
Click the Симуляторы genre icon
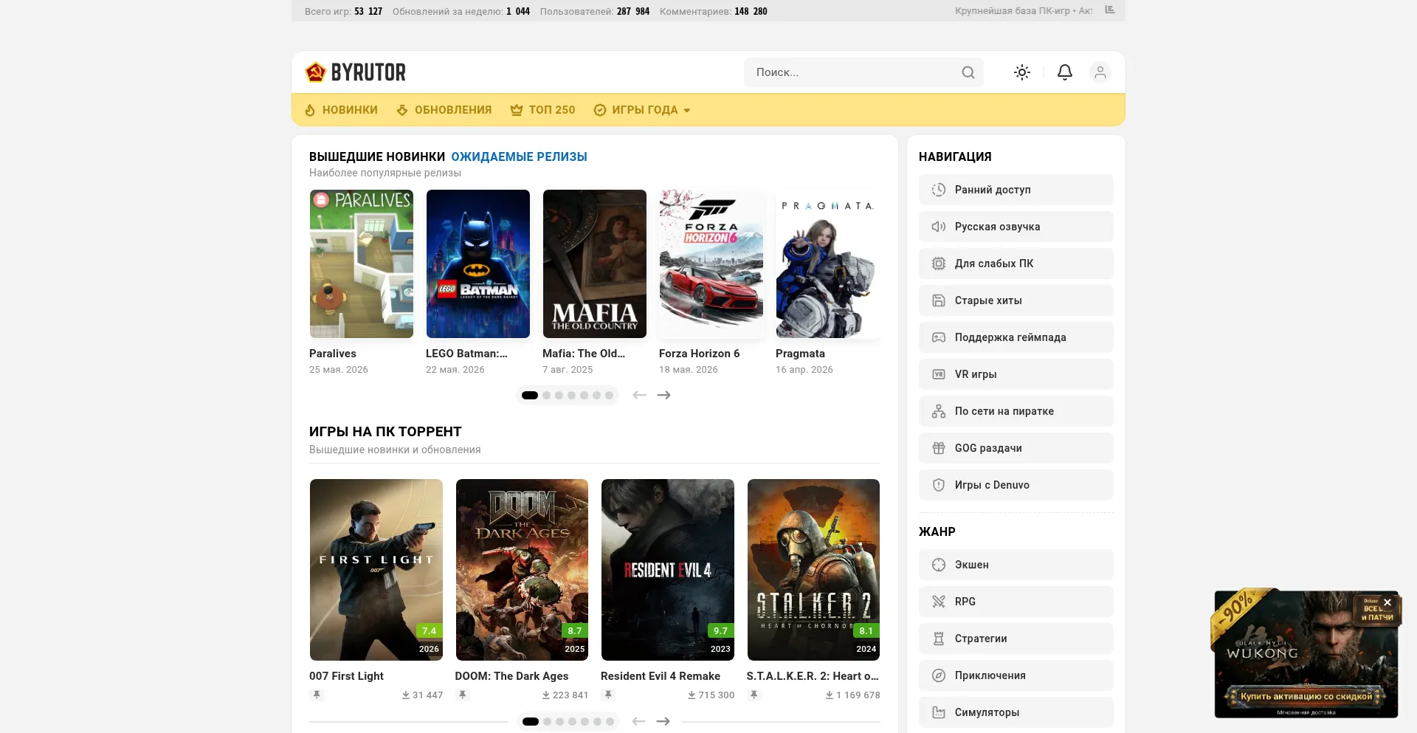pos(939,712)
